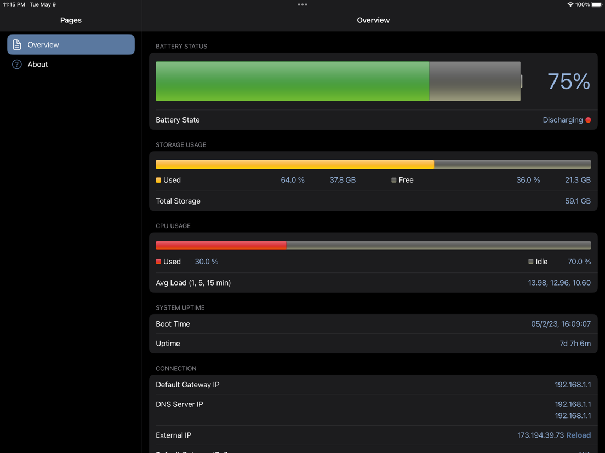Click the BATTERY STATUS section header
This screenshot has height=453, width=605.
[181, 46]
